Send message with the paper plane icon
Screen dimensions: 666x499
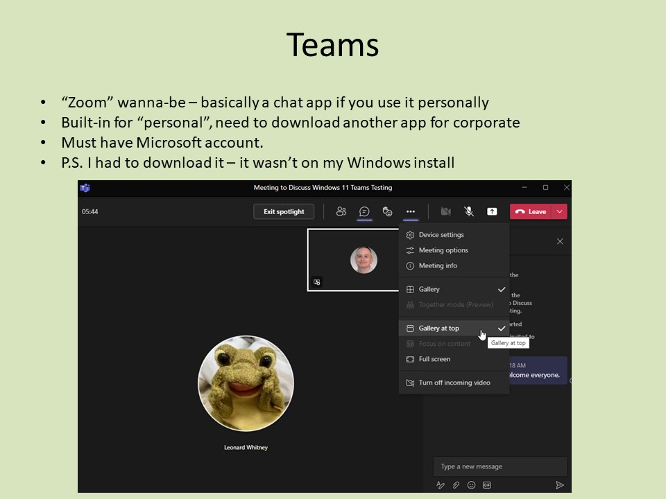click(x=560, y=485)
